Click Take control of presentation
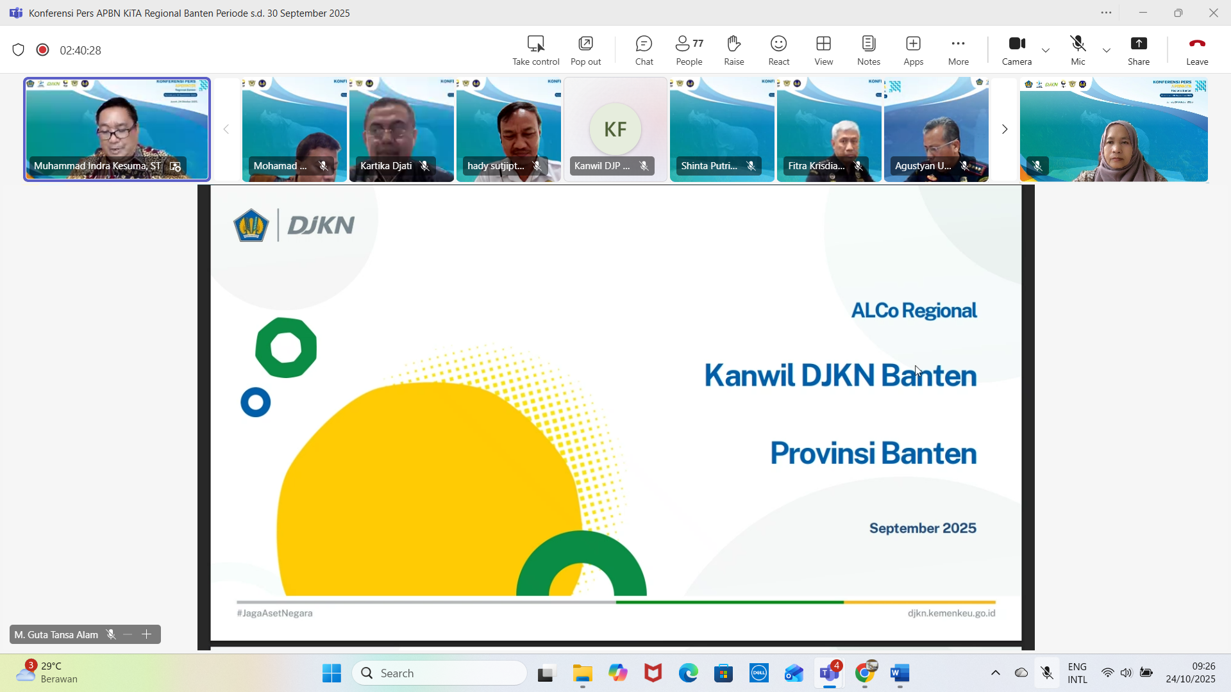 tap(535, 50)
